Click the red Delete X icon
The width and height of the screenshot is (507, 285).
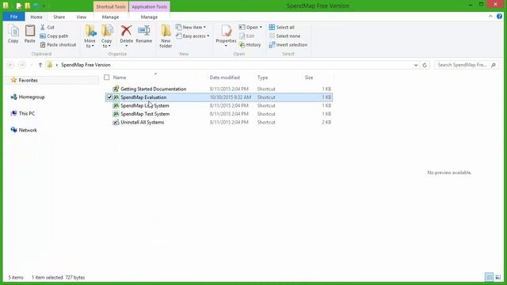point(126,31)
